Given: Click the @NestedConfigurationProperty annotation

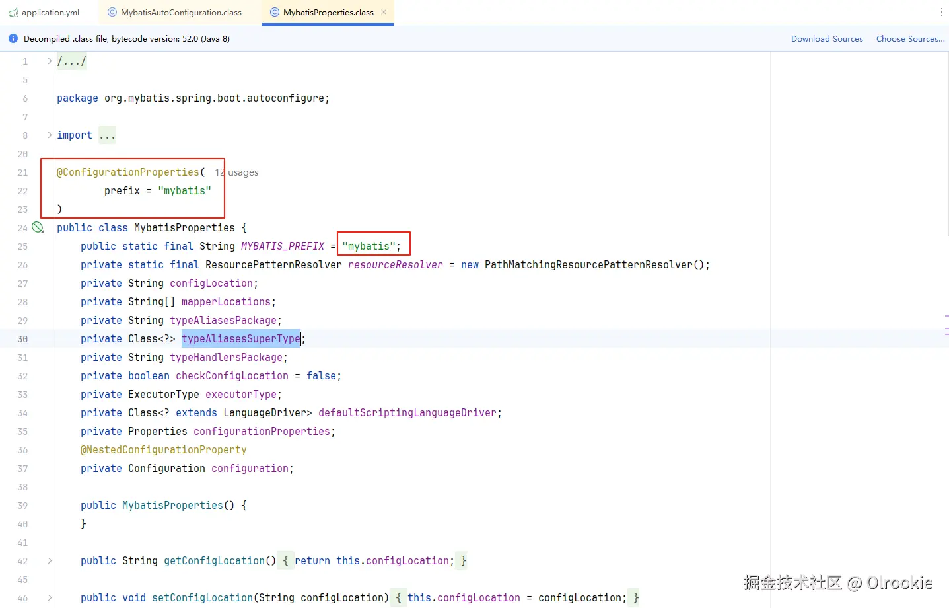Looking at the screenshot, I should [x=164, y=450].
